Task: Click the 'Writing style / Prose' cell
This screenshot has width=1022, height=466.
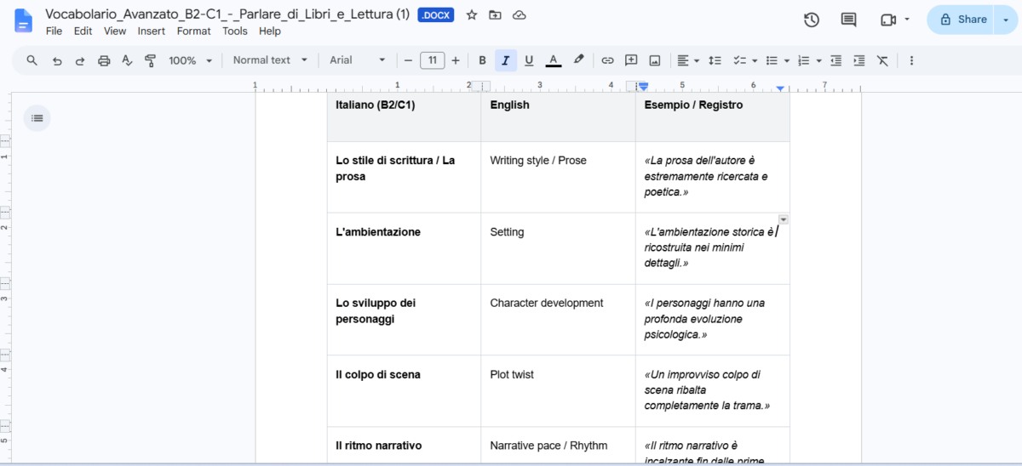Action: click(x=558, y=177)
